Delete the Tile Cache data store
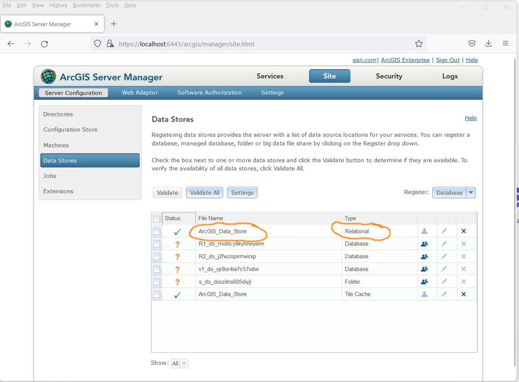519x382 pixels. tap(463, 294)
